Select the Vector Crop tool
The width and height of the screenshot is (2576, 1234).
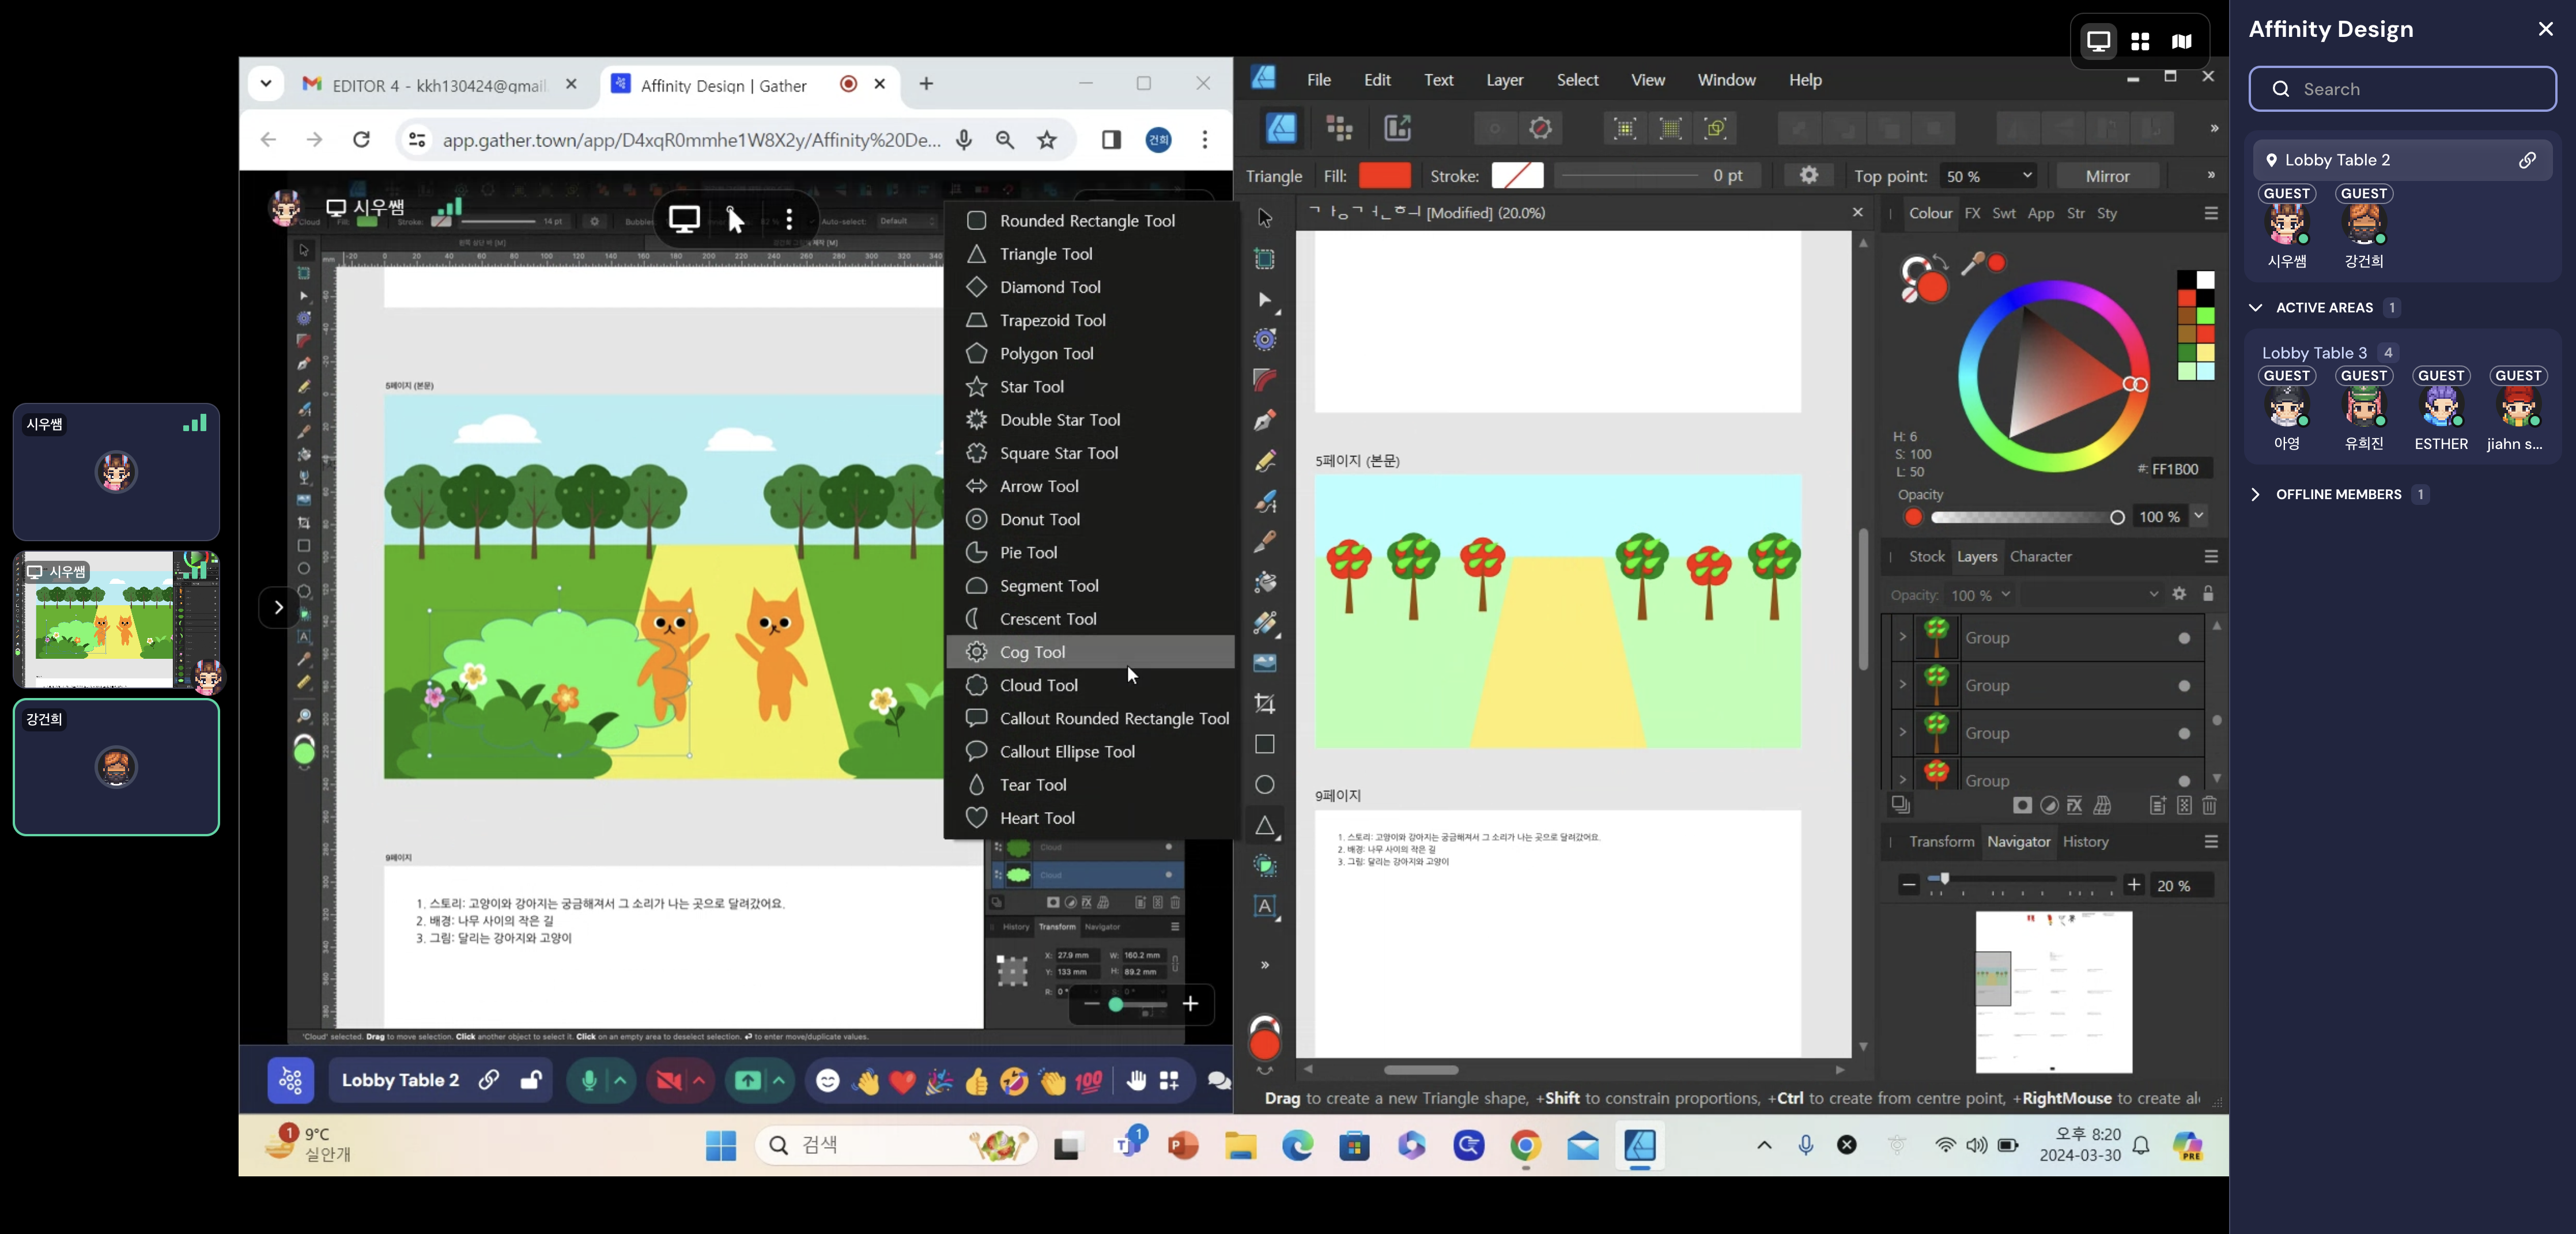[x=1265, y=704]
